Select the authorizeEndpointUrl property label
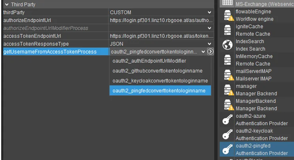 coord(27,20)
